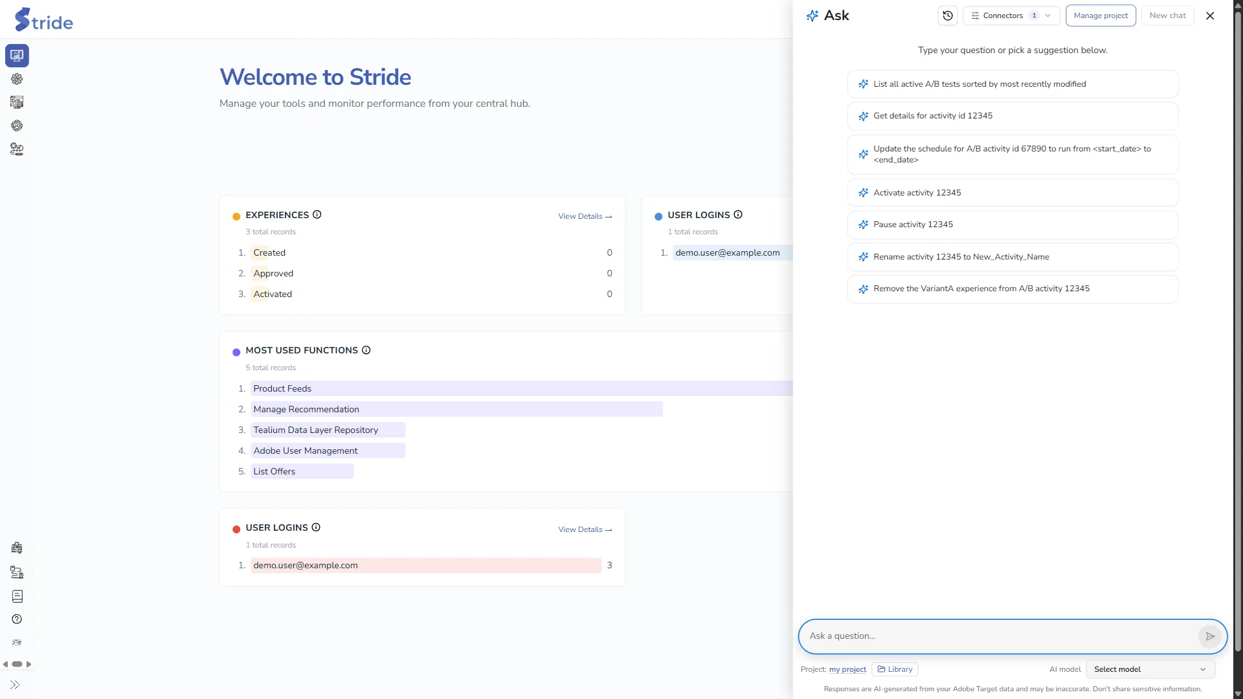
Task: Open View Details for EXPERIENCES
Action: [x=585, y=216]
